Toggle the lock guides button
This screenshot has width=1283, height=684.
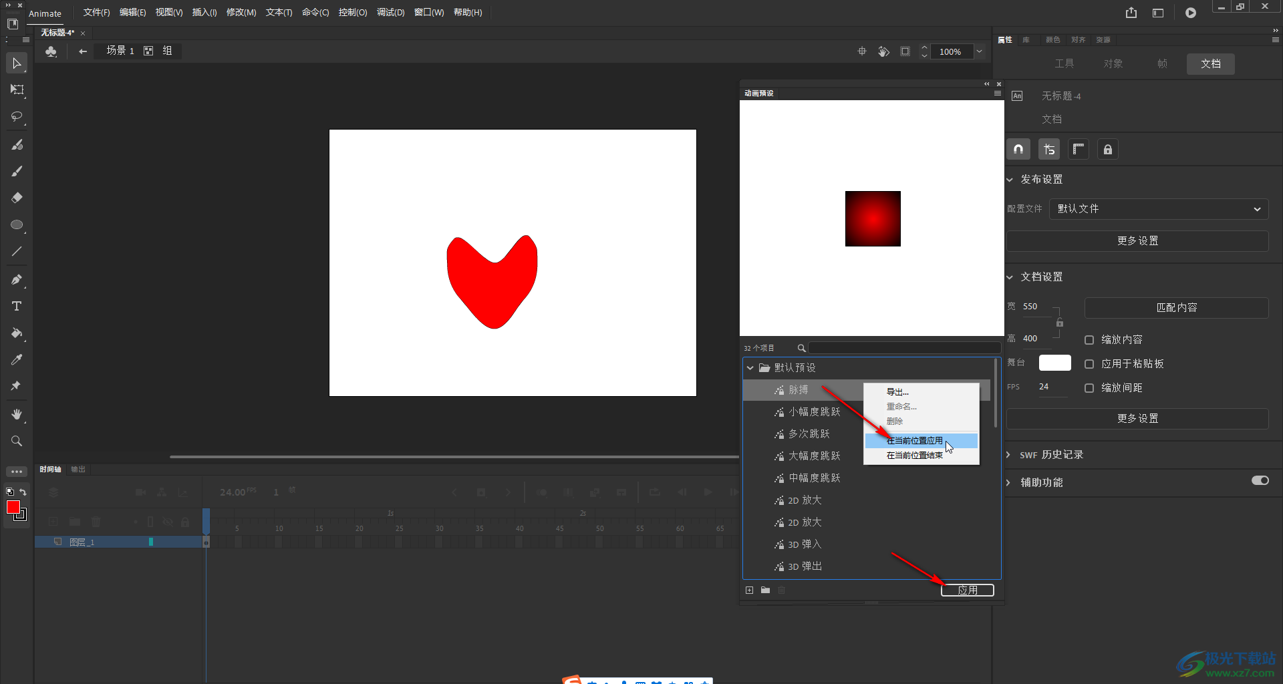(x=1108, y=150)
